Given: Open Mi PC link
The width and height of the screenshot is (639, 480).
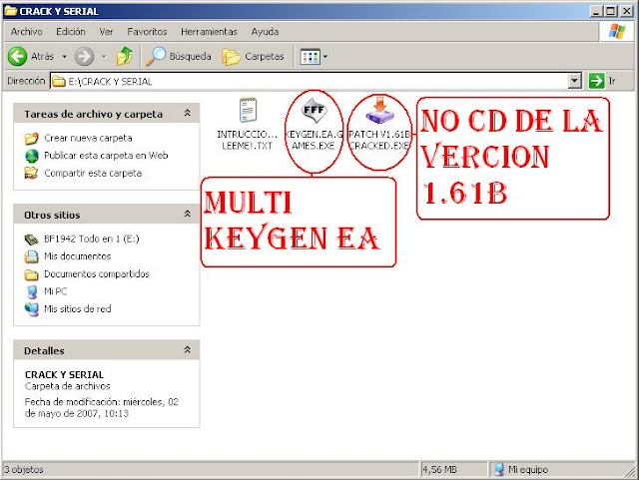Looking at the screenshot, I should (x=56, y=291).
